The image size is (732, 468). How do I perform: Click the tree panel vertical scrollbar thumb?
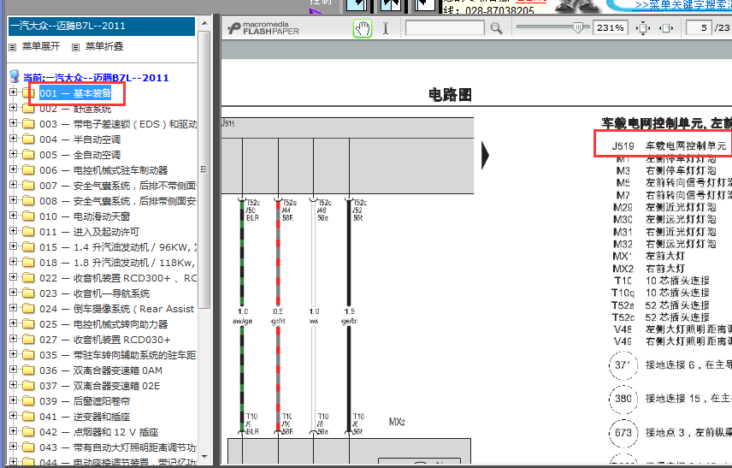(204, 169)
